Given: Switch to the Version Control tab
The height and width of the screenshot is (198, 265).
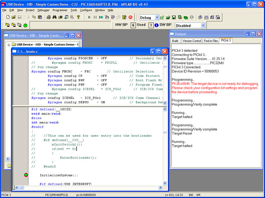Looking at the screenshot, I should (192, 41).
